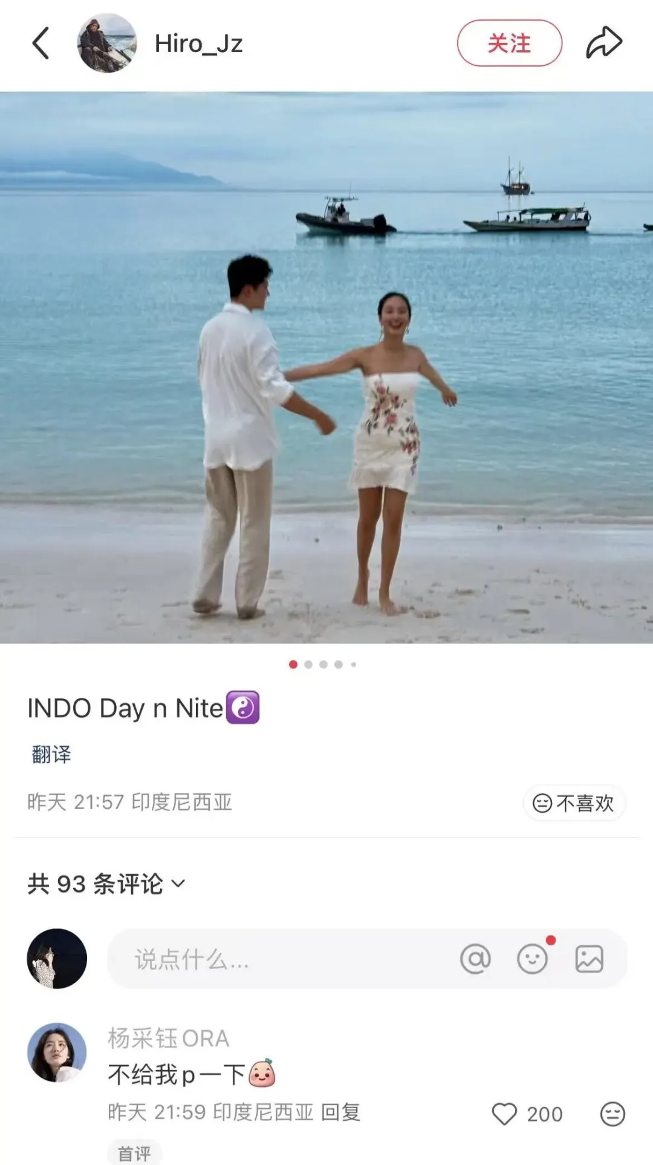
Task: Tap the 翻译 translate link
Action: pyautogui.click(x=51, y=754)
